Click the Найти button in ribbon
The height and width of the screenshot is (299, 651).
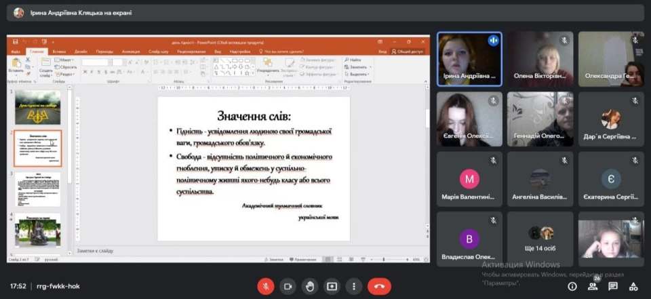[x=355, y=60]
